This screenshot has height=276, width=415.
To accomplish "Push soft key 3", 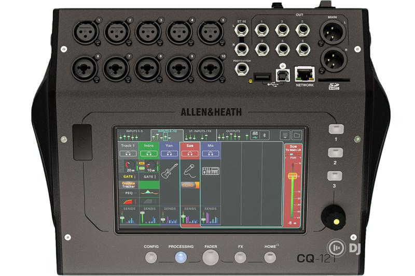I will coord(335,176).
